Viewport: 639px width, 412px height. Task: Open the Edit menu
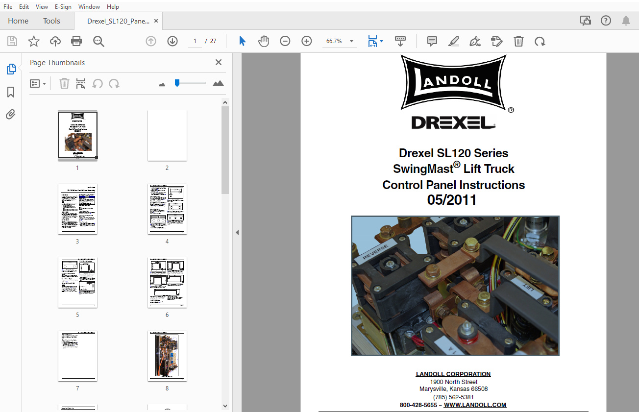(x=24, y=7)
